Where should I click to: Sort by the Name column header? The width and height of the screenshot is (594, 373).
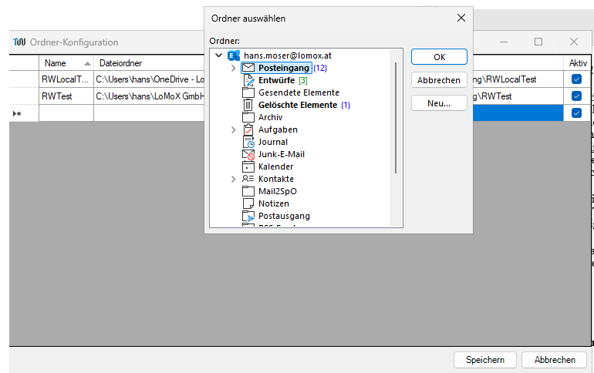pos(66,62)
